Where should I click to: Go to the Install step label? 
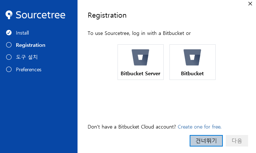pos(22,33)
